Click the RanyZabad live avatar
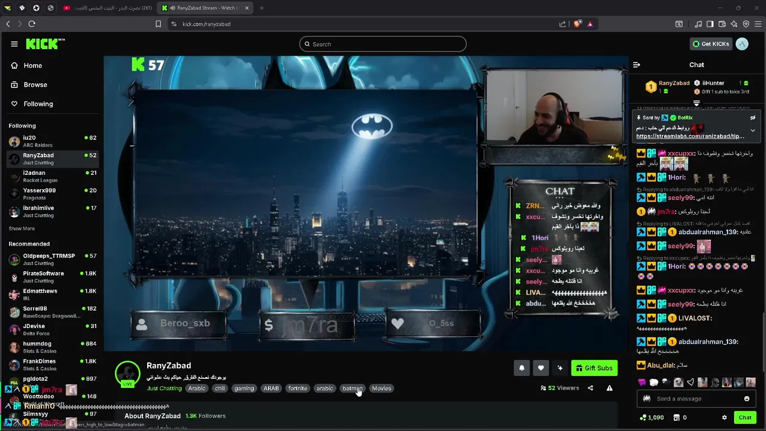Image resolution: width=766 pixels, height=431 pixels. [127, 374]
